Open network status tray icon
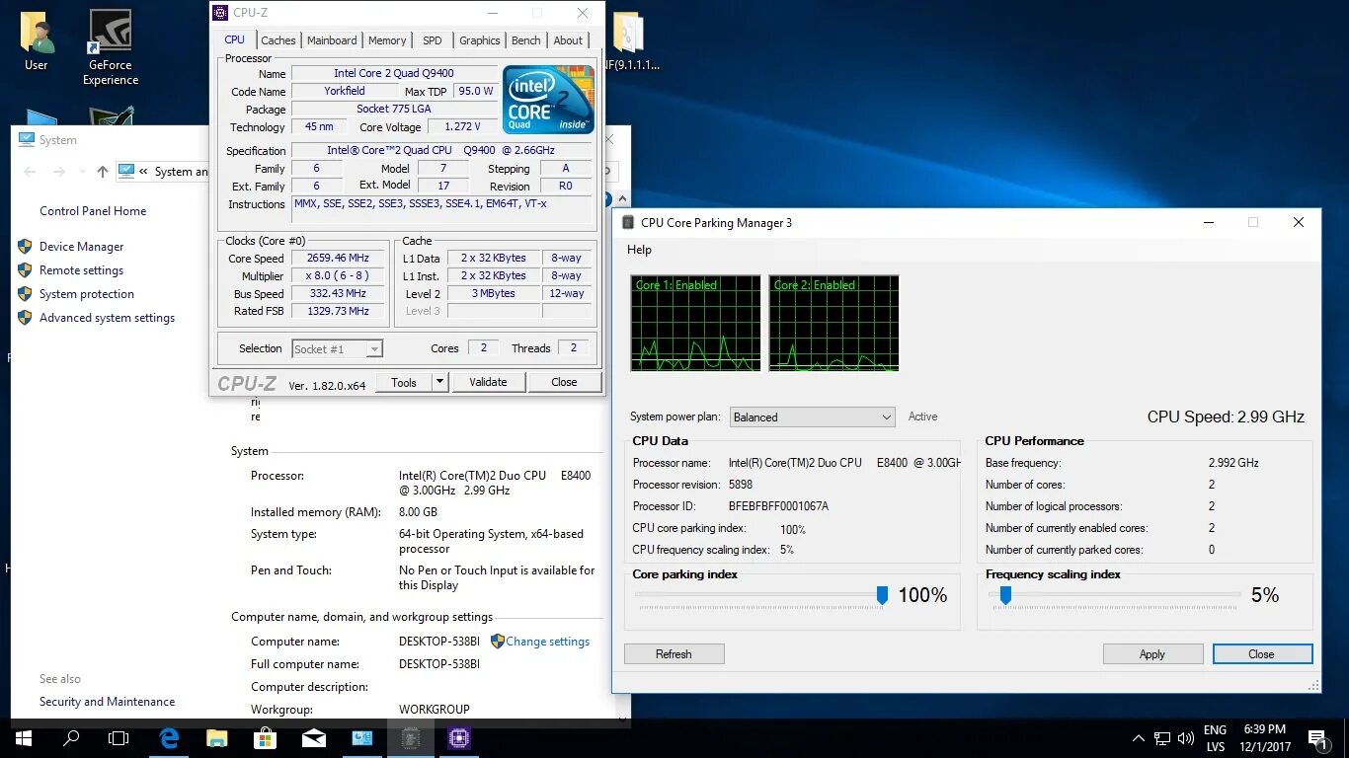The width and height of the screenshot is (1349, 758). [x=1162, y=738]
